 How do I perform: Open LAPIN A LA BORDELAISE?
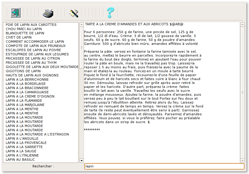tap(26, 84)
